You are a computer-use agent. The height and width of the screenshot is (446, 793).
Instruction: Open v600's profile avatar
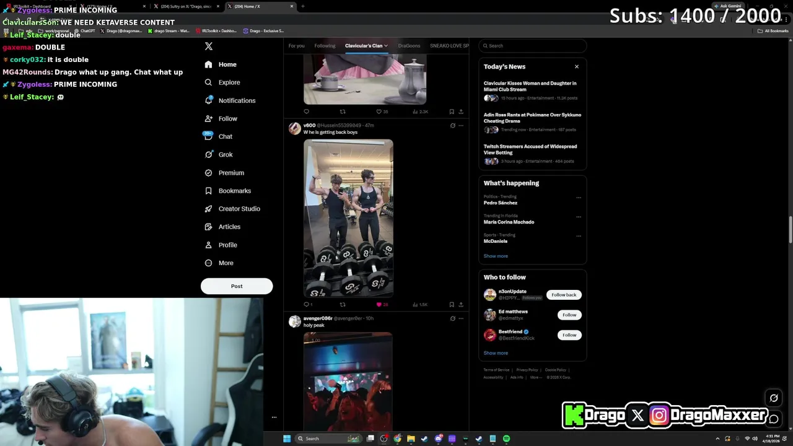click(295, 128)
